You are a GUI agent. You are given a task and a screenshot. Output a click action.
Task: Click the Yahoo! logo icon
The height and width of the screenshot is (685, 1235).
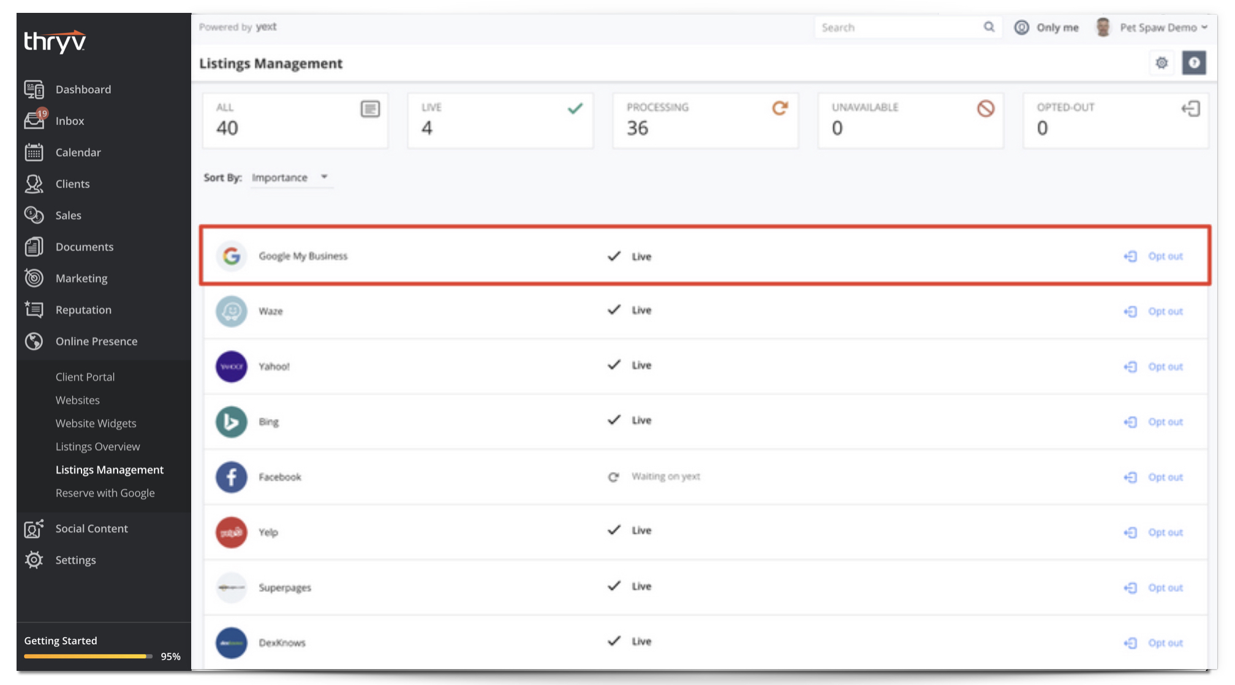click(232, 366)
